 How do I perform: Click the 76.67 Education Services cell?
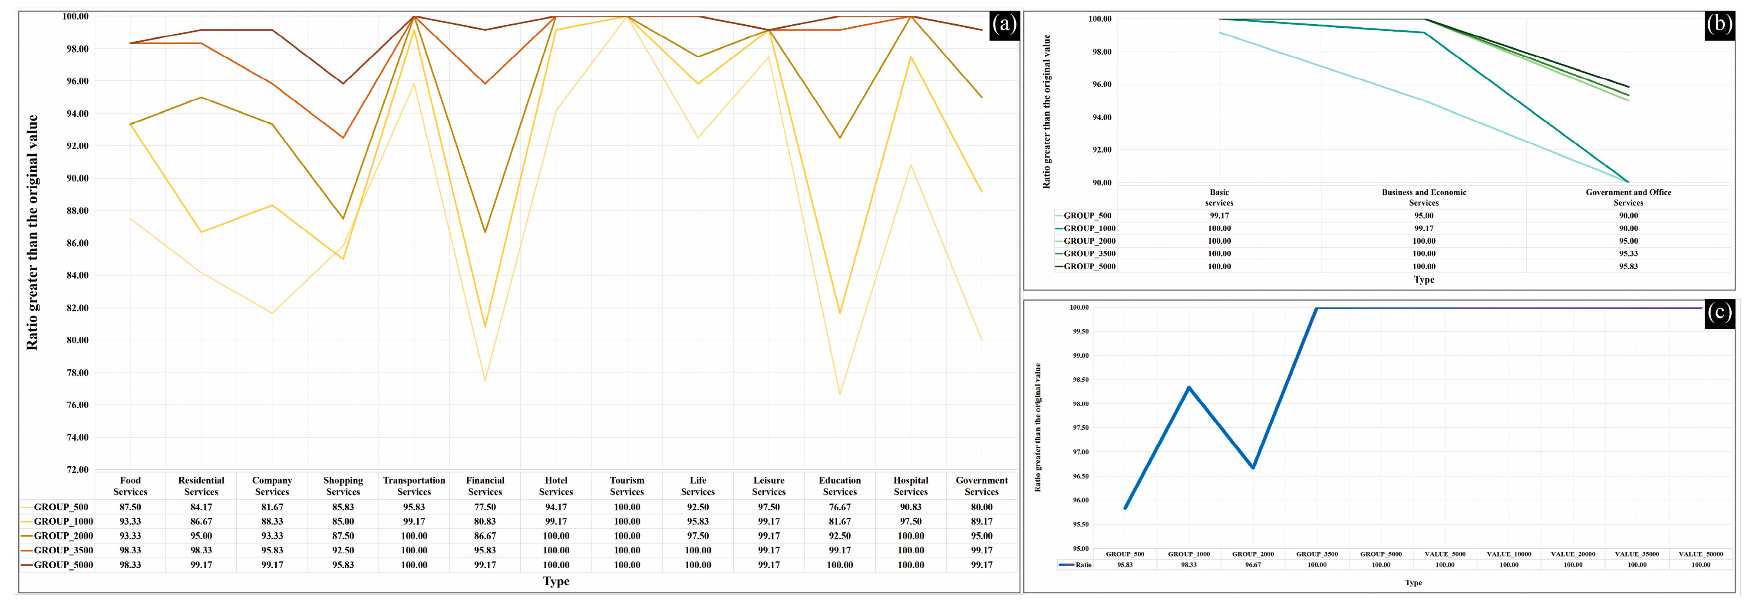click(840, 507)
